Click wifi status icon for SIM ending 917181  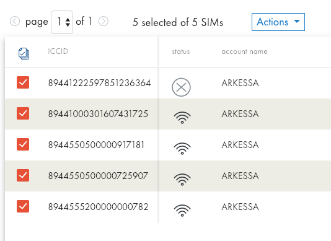(x=182, y=148)
